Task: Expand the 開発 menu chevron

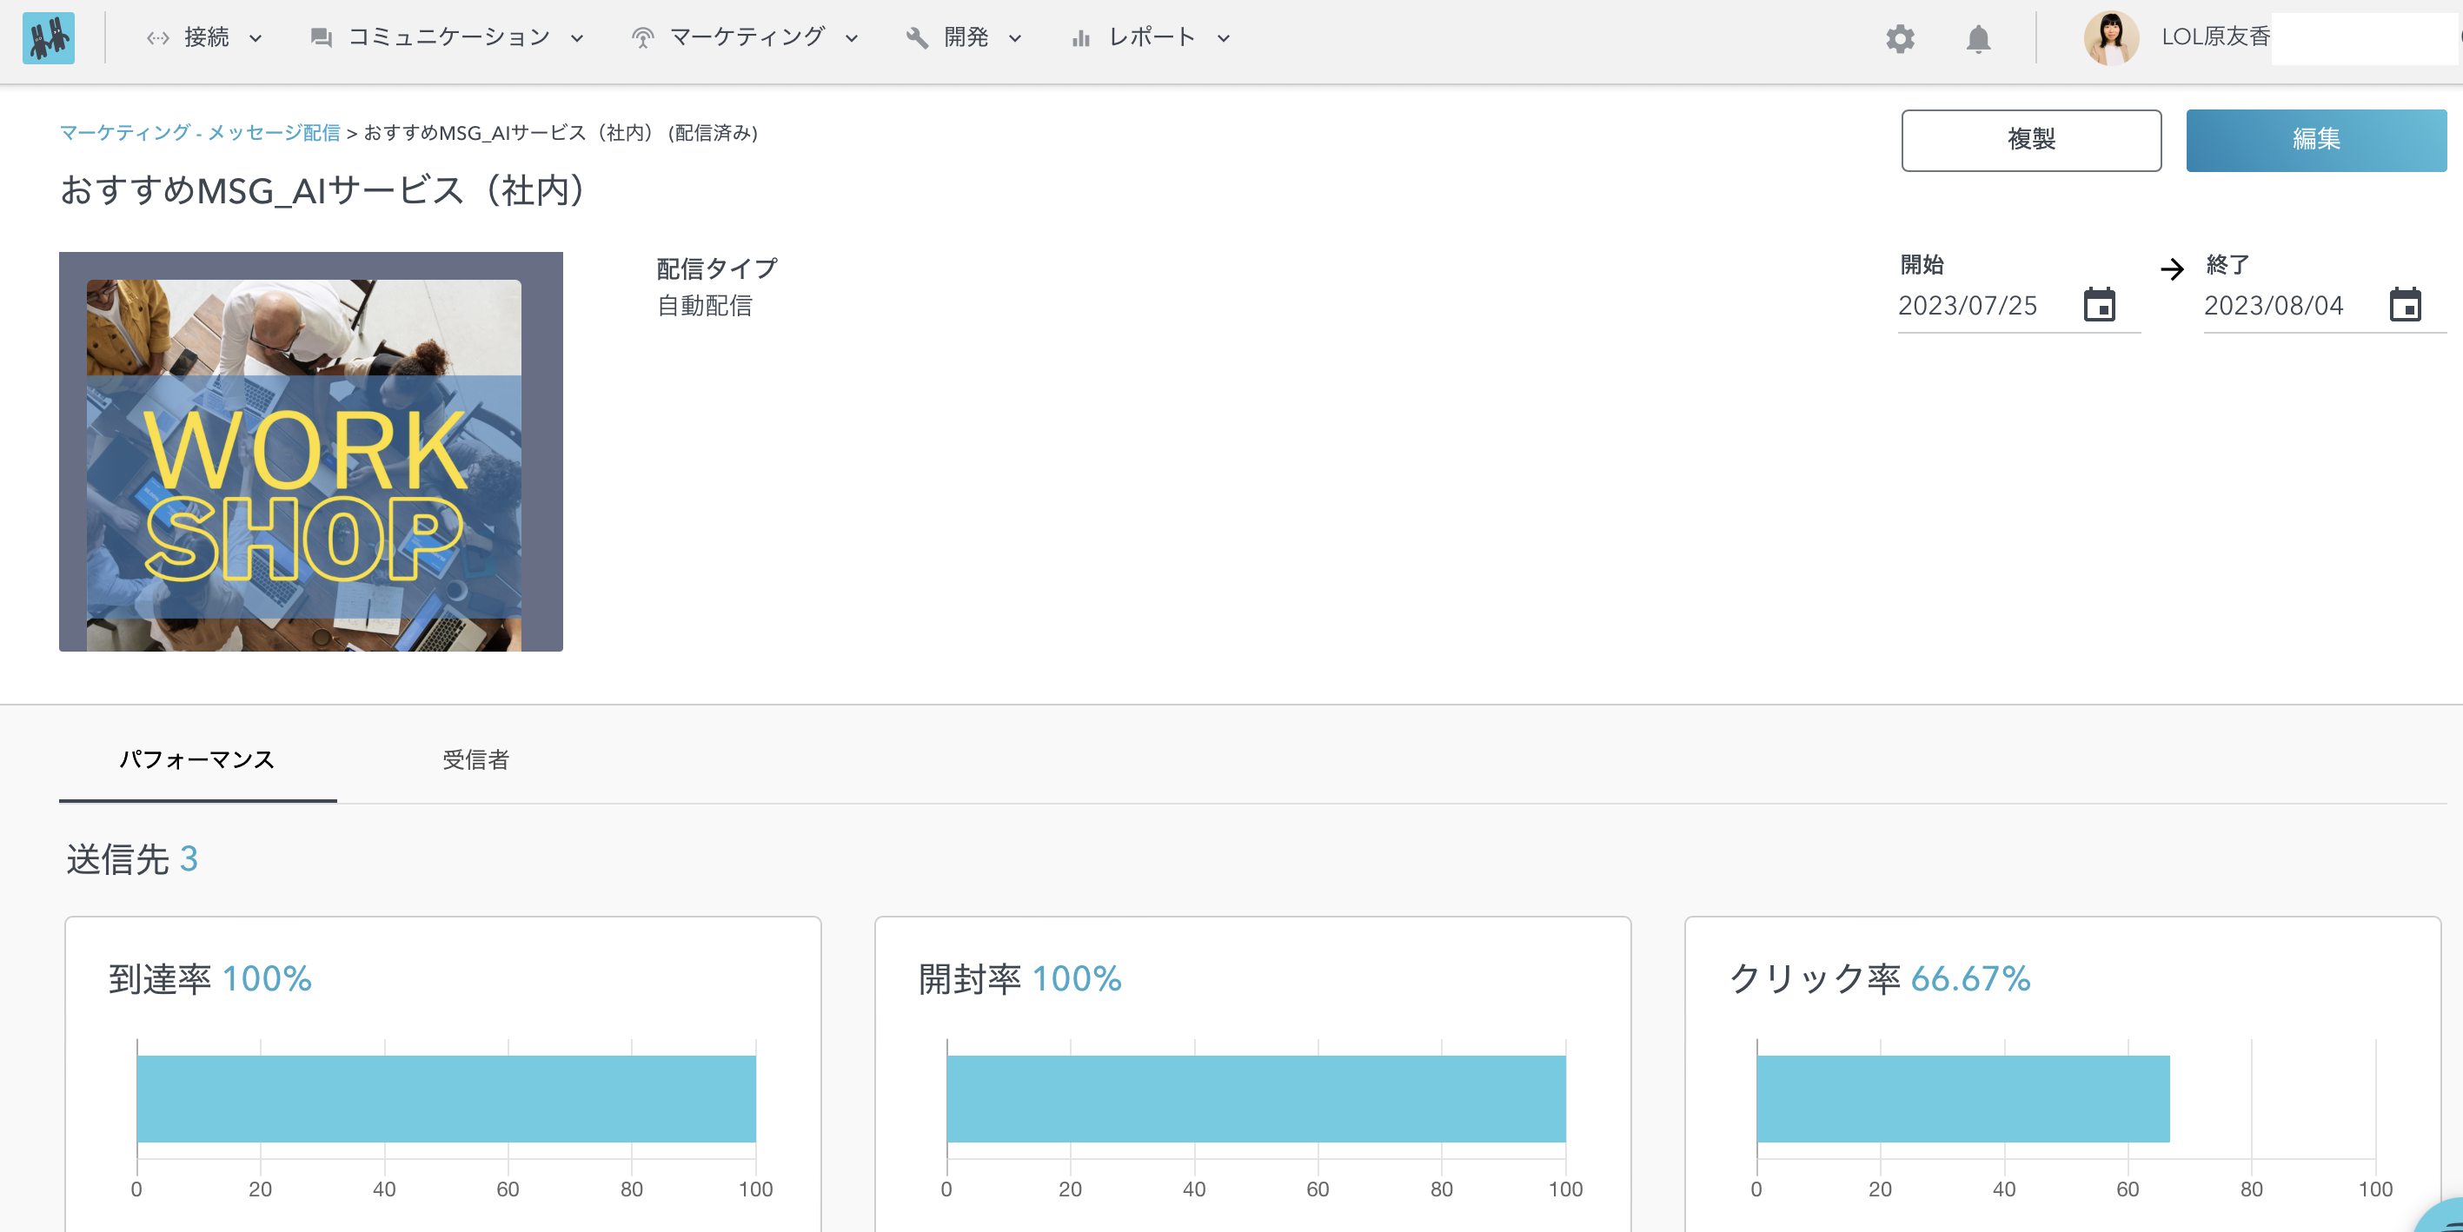Action: click(1014, 39)
